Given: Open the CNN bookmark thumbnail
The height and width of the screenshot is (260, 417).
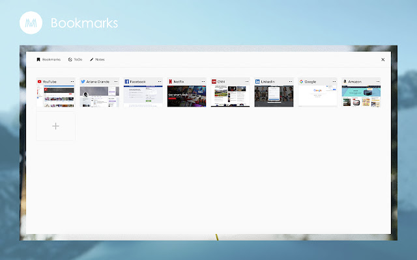Looking at the screenshot, I should coord(230,96).
